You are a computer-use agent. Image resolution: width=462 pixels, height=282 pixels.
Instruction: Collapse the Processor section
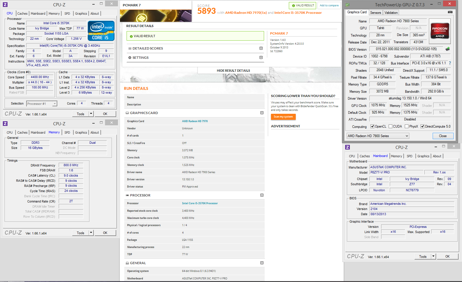(262, 195)
